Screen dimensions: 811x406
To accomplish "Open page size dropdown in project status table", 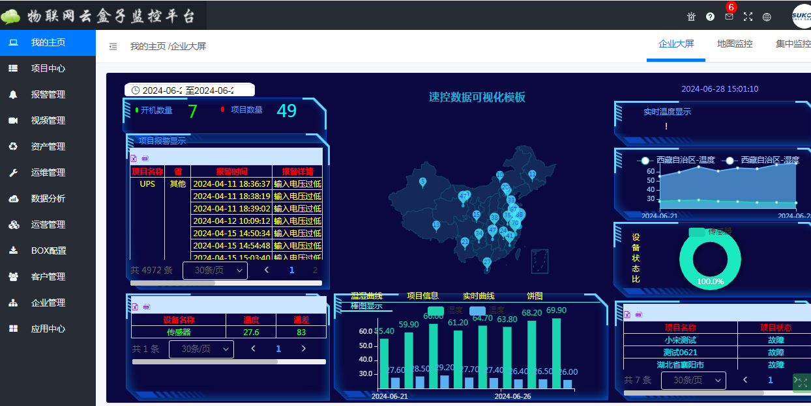I will (x=693, y=380).
